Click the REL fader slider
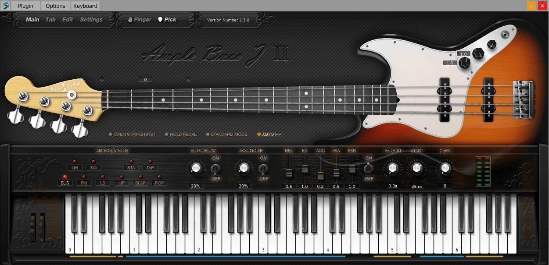This screenshot has height=265, width=549. [289, 173]
